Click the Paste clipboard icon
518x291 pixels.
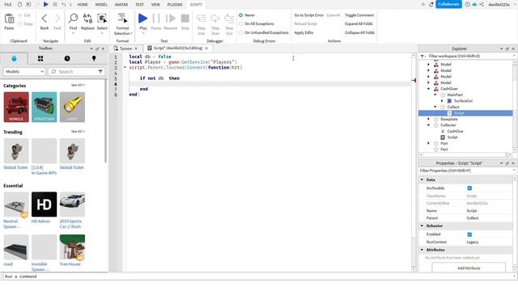[x=9, y=19]
